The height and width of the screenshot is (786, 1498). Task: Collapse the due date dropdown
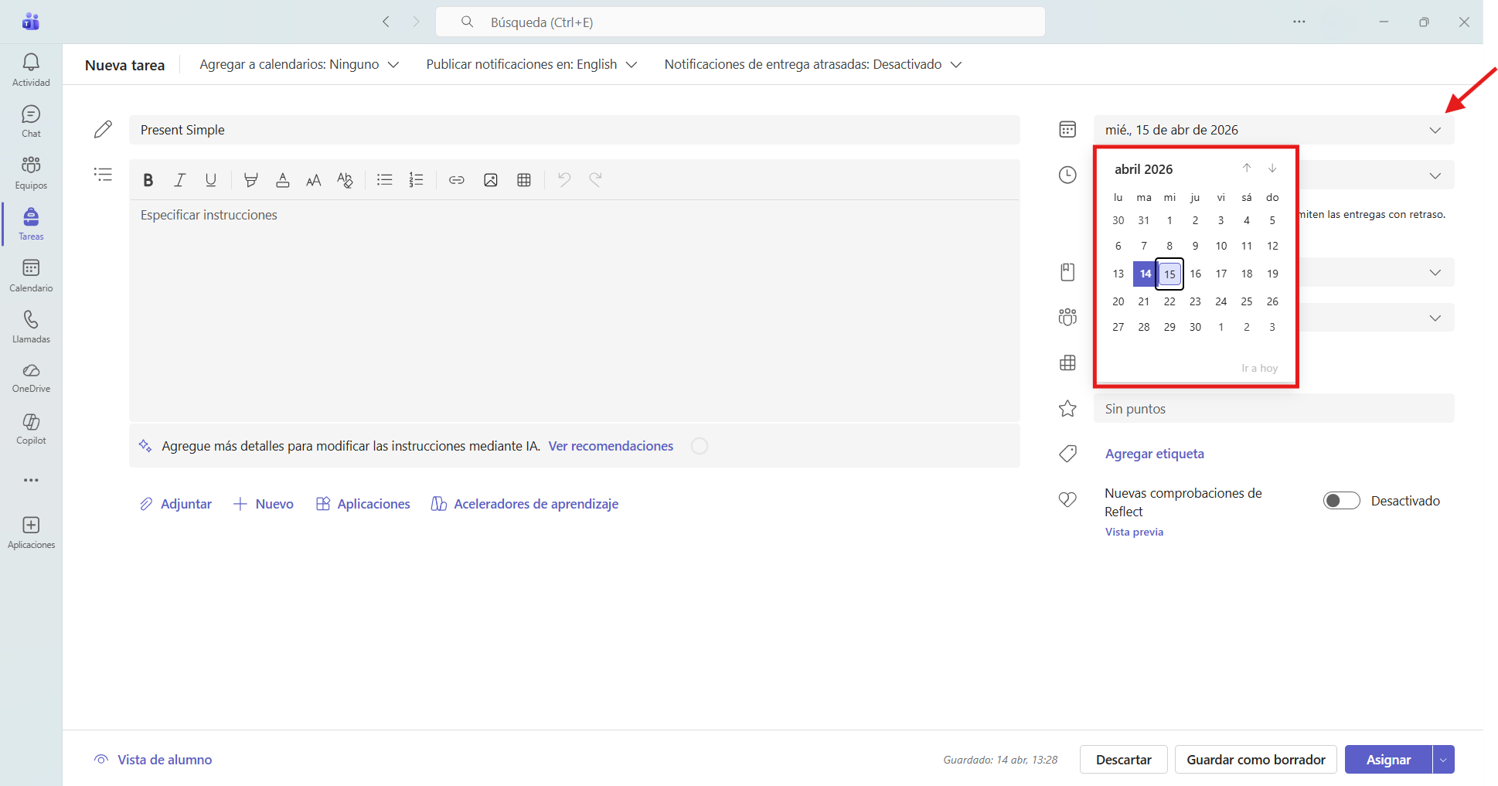(1435, 130)
